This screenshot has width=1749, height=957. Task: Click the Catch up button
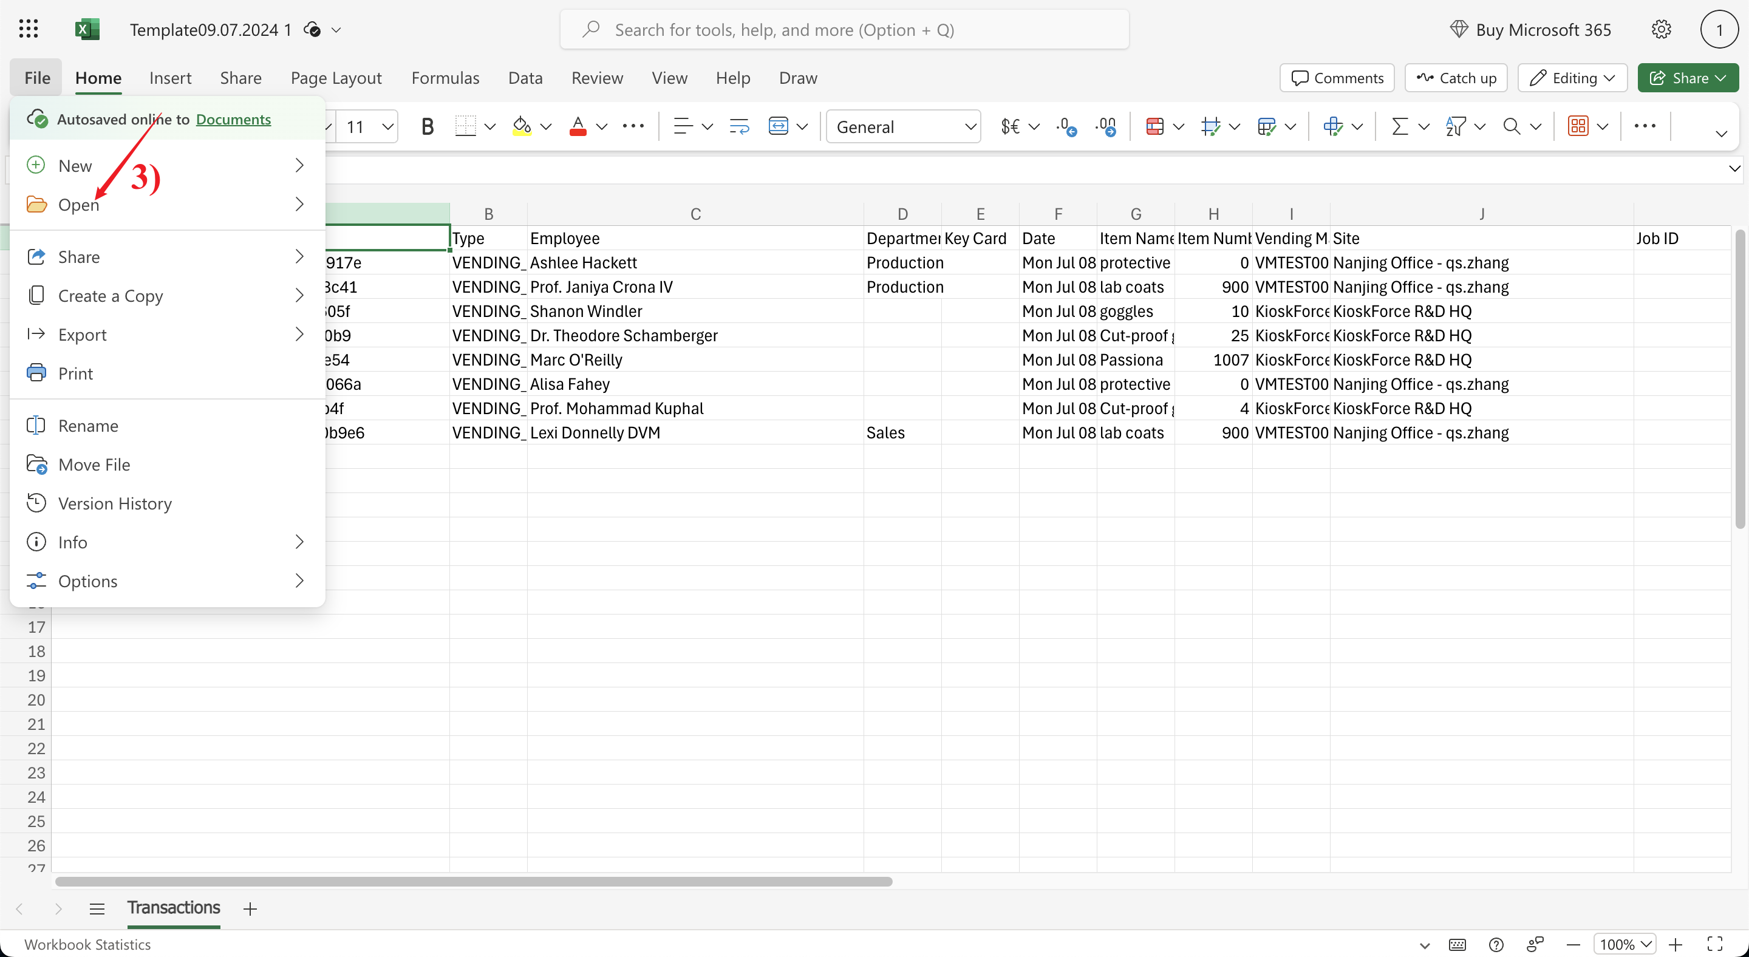coord(1456,77)
